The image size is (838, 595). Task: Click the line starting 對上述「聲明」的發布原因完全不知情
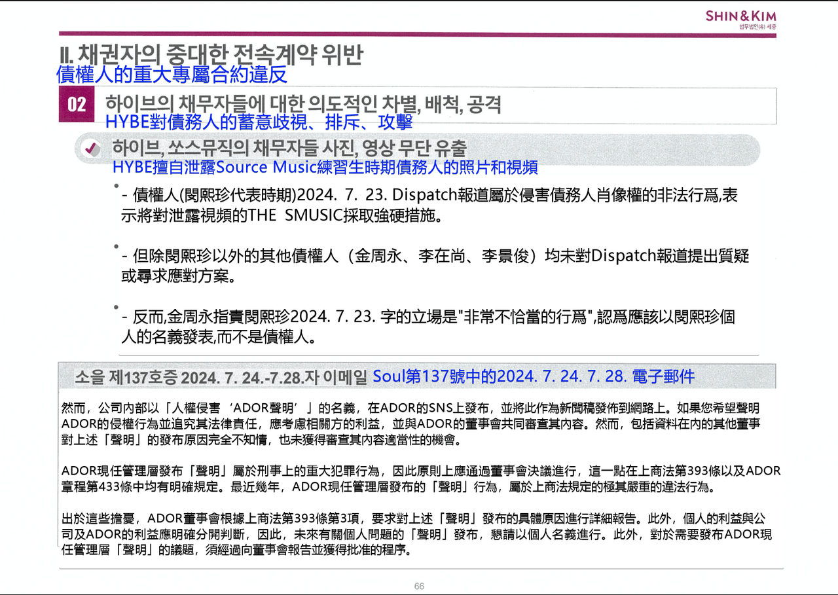(x=261, y=439)
